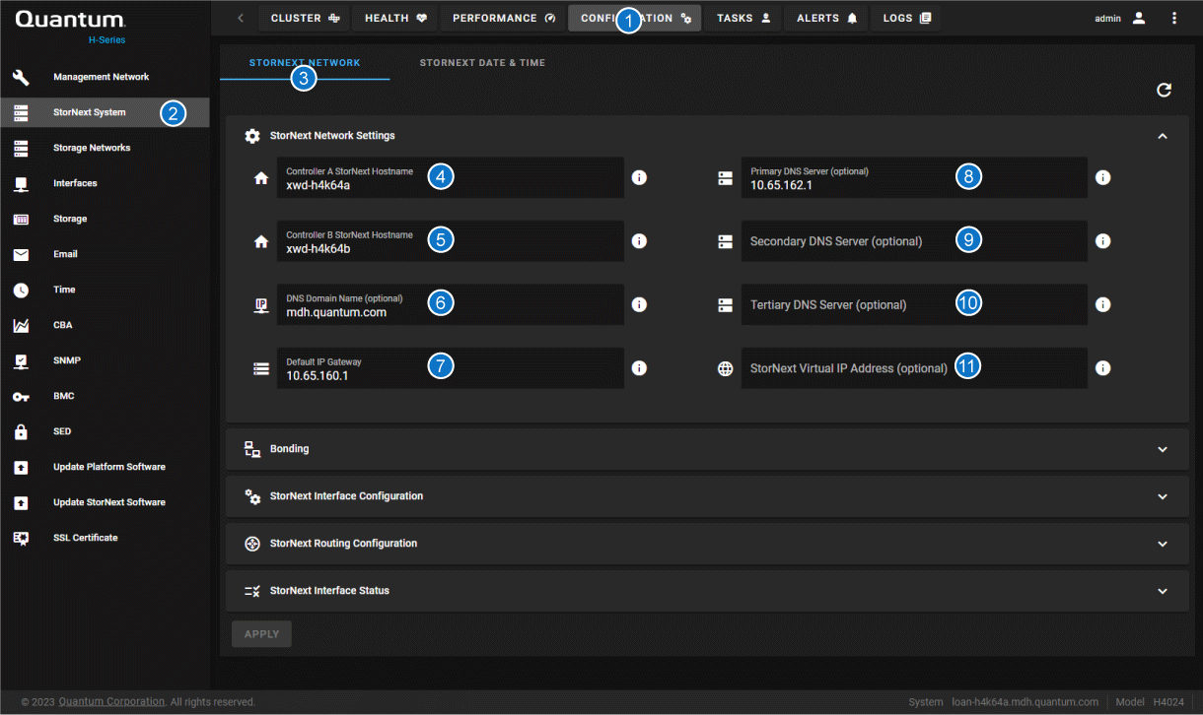Switch to StorNext Date & Time tab

[482, 63]
